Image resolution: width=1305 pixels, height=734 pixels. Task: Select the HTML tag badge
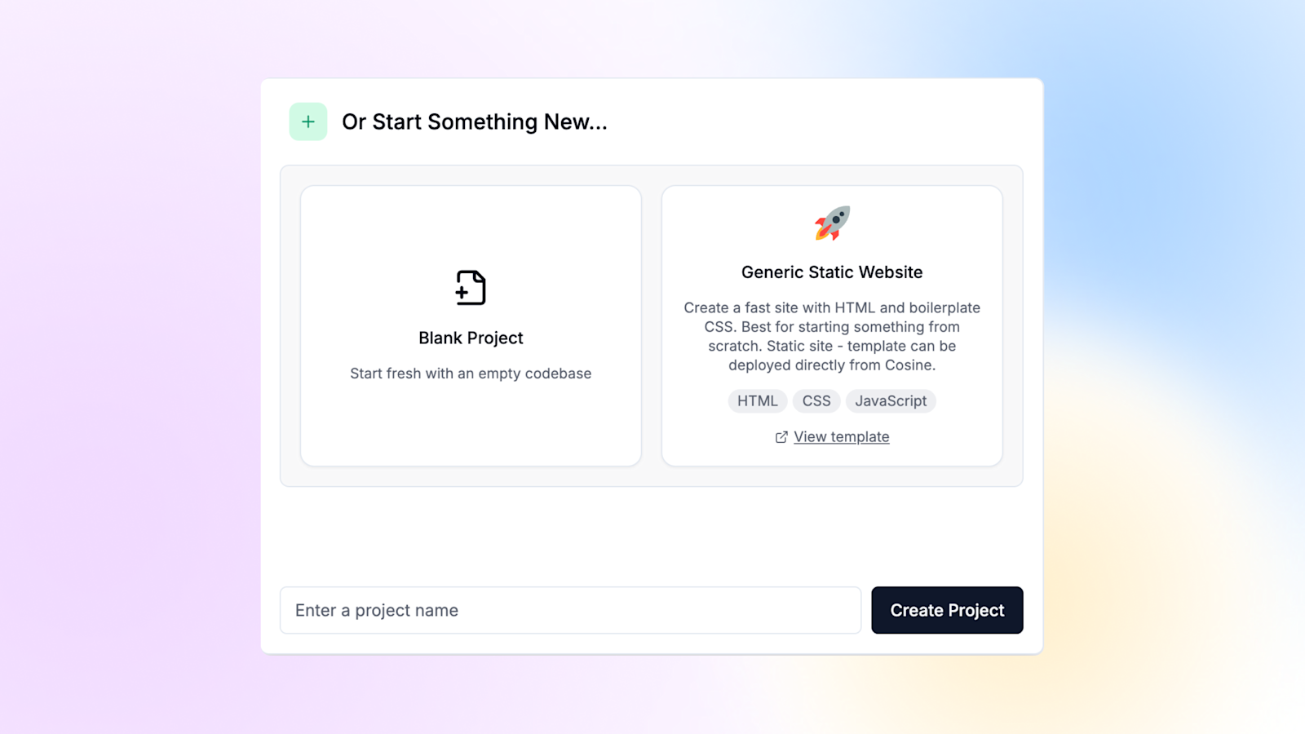coord(757,400)
